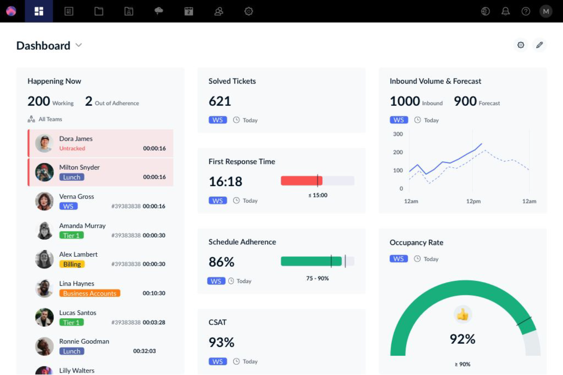This screenshot has width=563, height=375.
Task: Click the 93% CSAT value
Action: pyautogui.click(x=221, y=342)
